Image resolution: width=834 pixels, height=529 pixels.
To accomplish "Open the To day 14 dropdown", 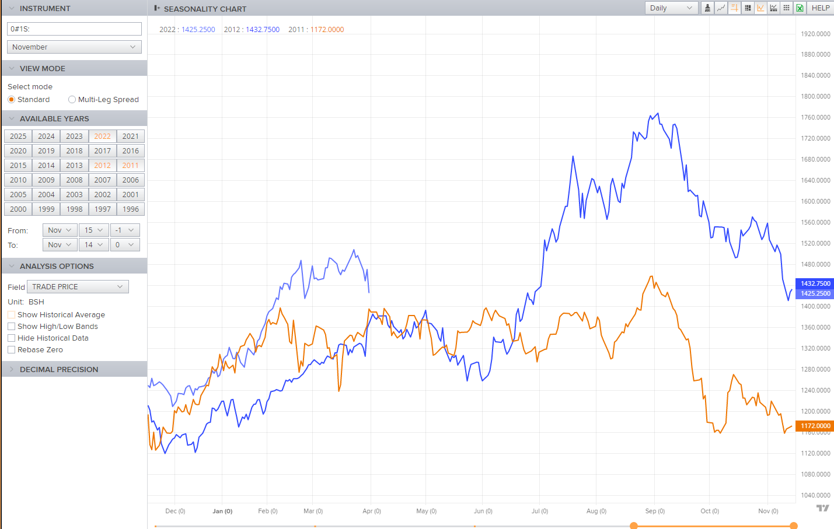I will (x=93, y=245).
